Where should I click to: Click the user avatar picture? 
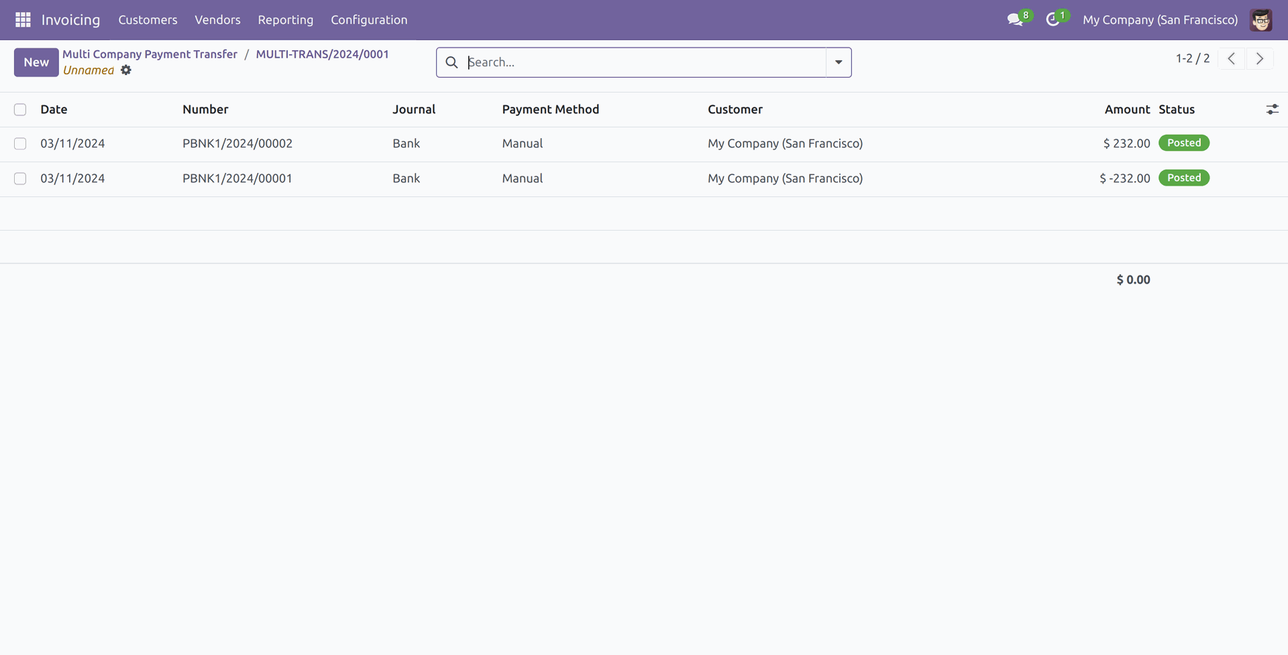point(1260,20)
